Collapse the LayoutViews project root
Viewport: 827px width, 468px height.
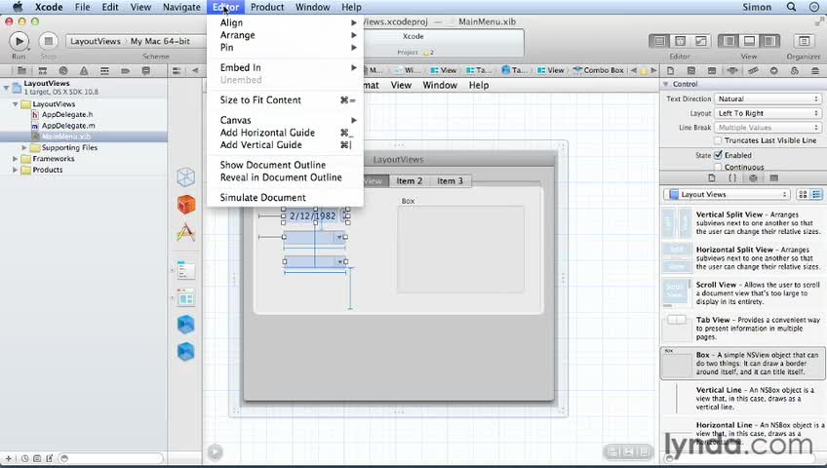(x=6, y=88)
